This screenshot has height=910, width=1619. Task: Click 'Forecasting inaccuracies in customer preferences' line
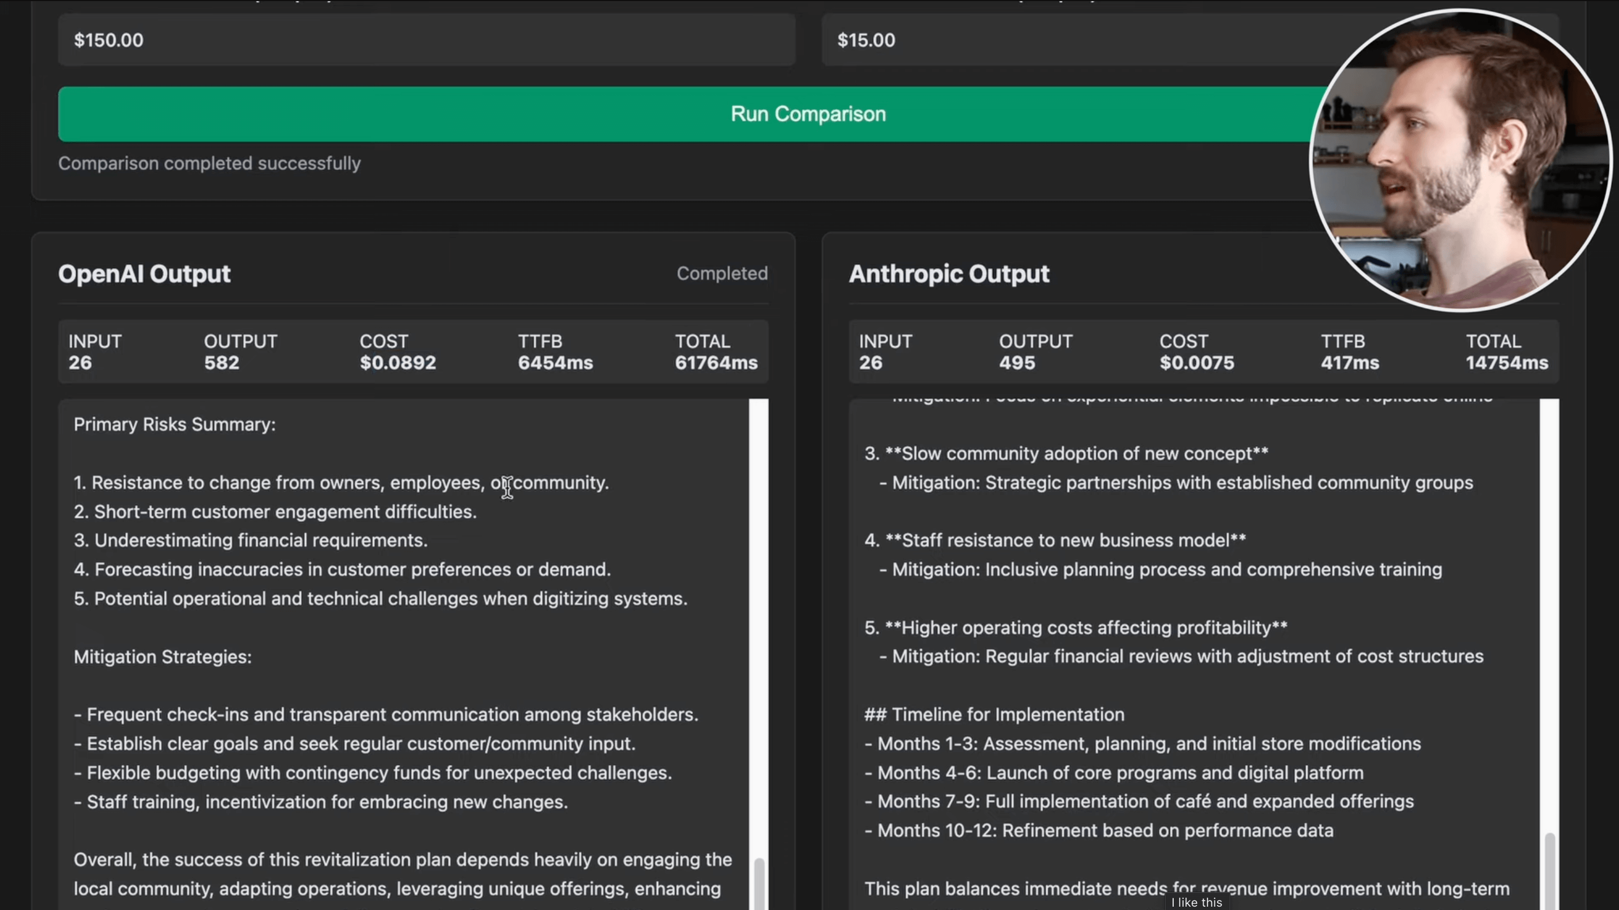[x=343, y=570]
